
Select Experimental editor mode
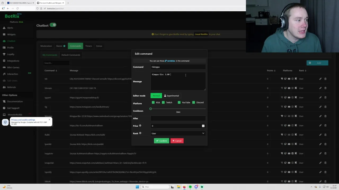[x=171, y=96]
